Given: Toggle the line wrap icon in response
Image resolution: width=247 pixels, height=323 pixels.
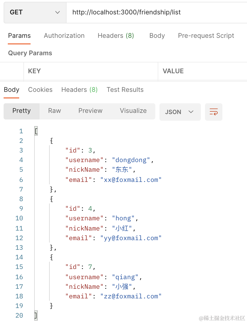Looking at the screenshot, I should (x=213, y=112).
